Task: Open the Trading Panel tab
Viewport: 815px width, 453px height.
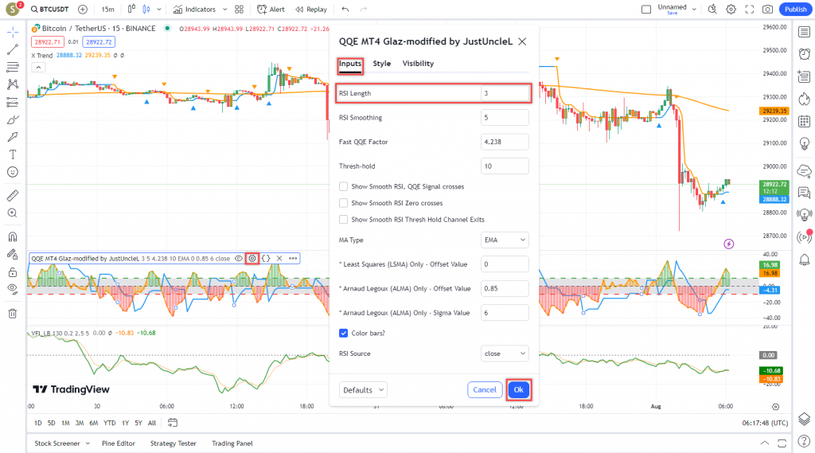Action: 232,443
